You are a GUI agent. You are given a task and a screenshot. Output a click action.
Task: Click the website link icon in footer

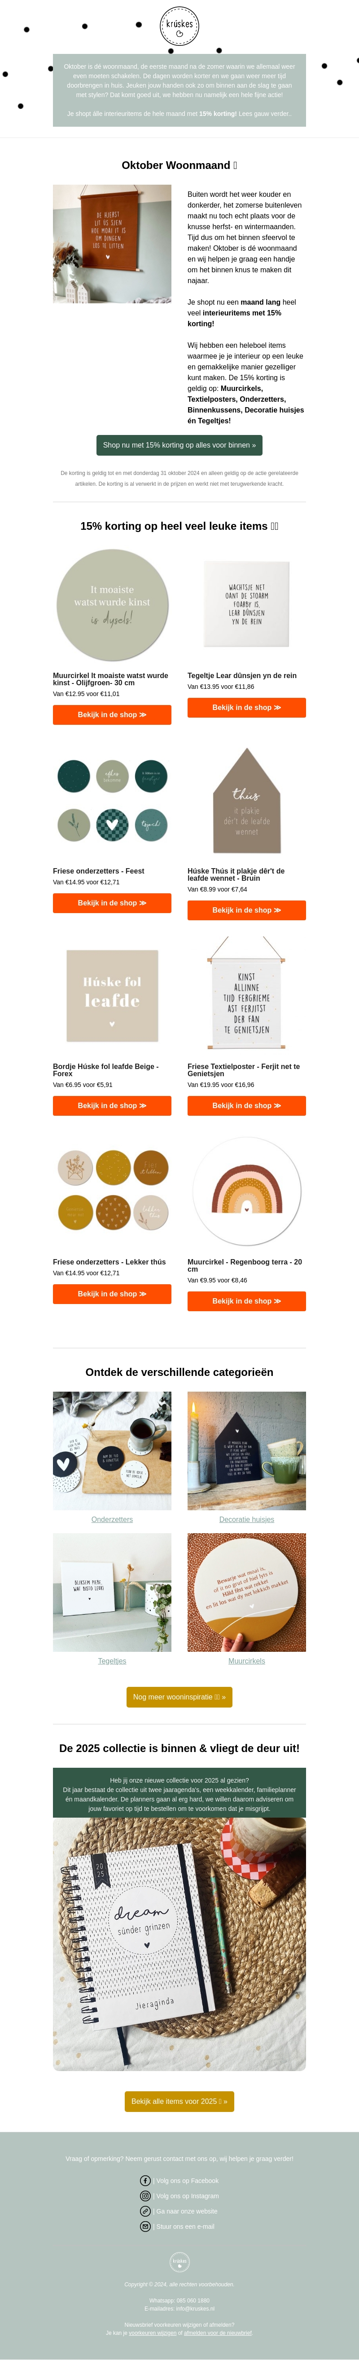pyautogui.click(x=145, y=2211)
